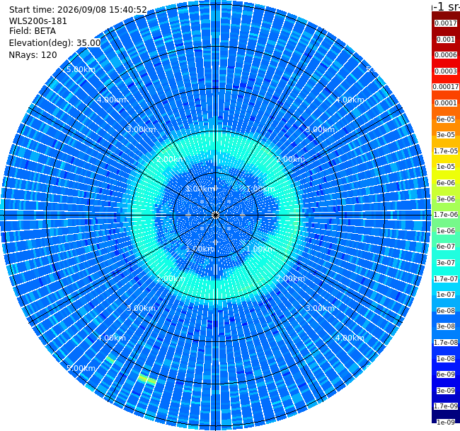Select the 1e-06 green colorbar level
The image size is (460, 431).
tap(446, 231)
